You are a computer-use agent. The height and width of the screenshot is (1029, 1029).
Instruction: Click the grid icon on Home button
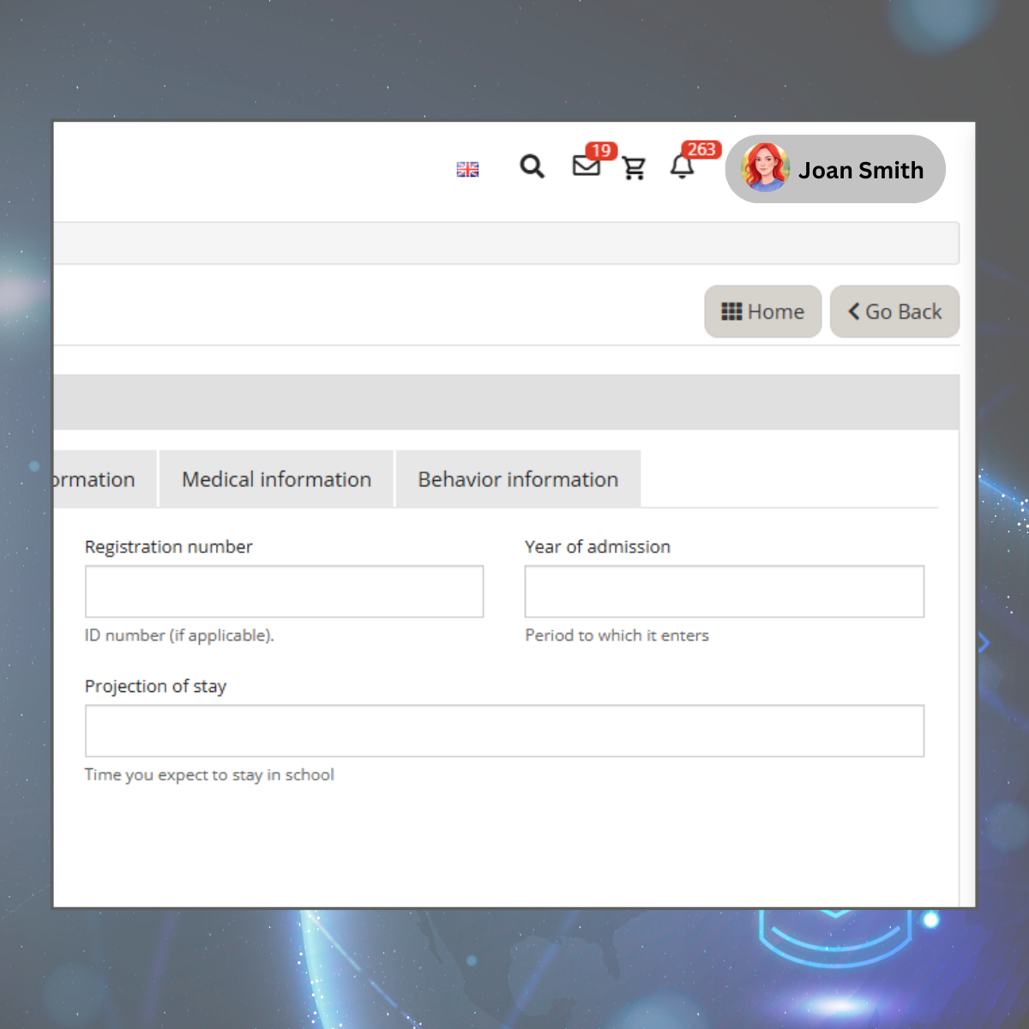coord(731,311)
